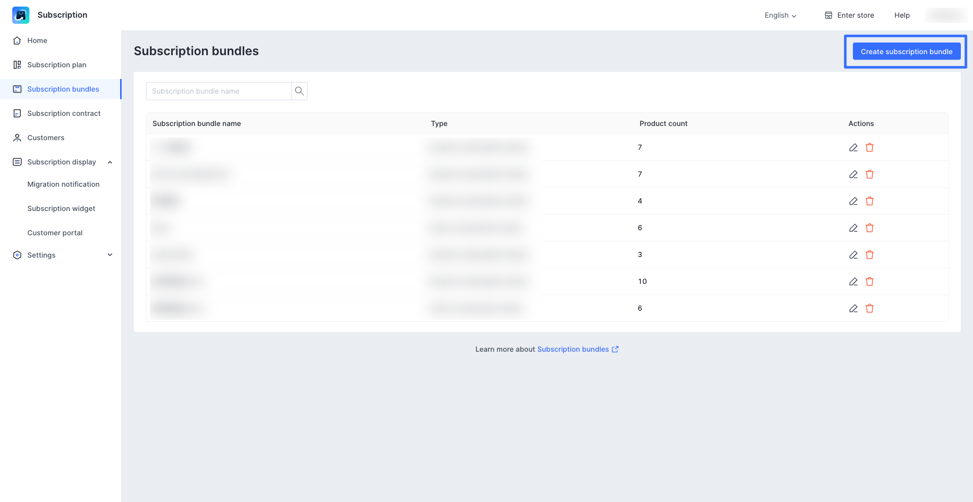Screen dimensions: 973x502
Task: Open the Customers page
Action: (46, 138)
